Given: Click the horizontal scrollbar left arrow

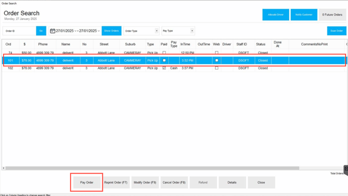Looking at the screenshot, I should point(4,168).
